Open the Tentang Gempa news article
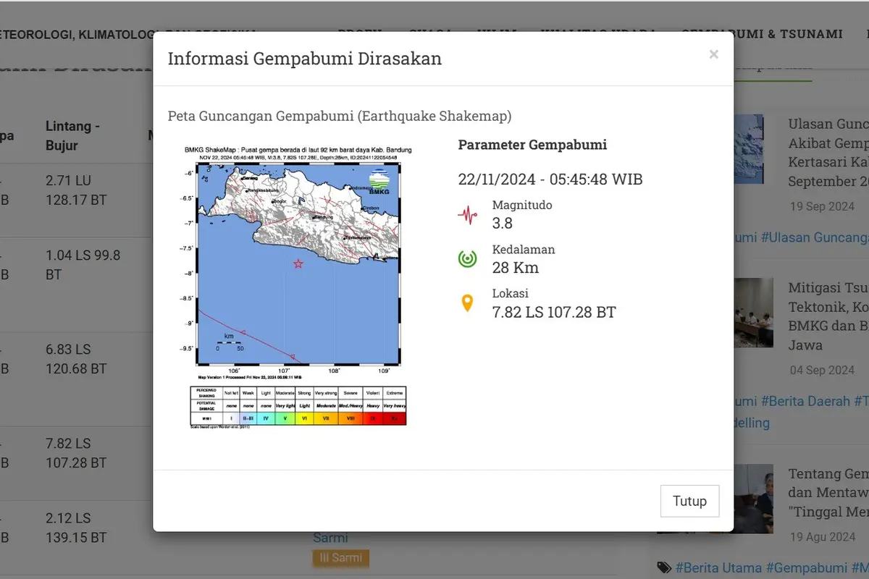 (x=828, y=493)
